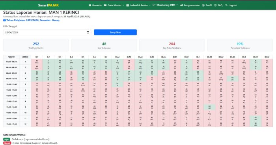Image resolution: width=276 pixels, height=145 pixels.
Task: Click the 13:30 - 14:00 time row label
Action: click(x=11, y=107)
